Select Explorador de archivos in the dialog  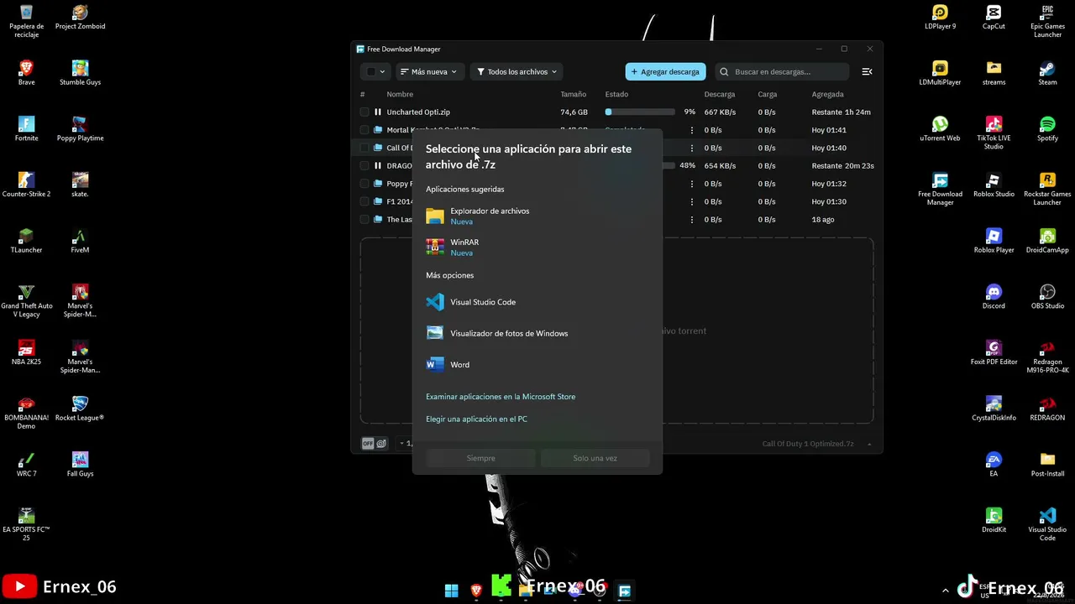[537, 216]
